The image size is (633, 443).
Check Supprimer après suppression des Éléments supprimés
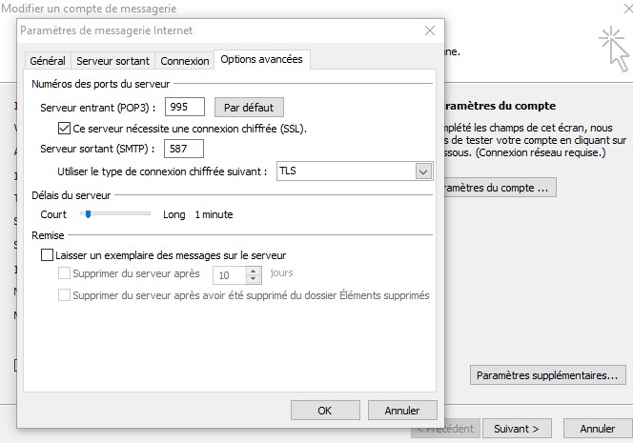pyautogui.click(x=65, y=295)
